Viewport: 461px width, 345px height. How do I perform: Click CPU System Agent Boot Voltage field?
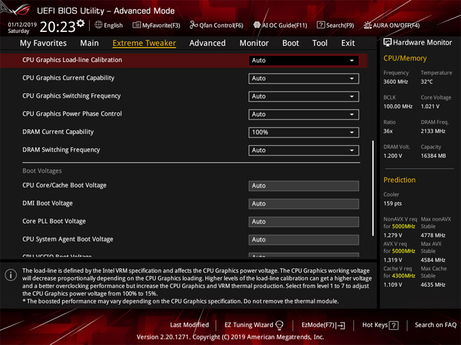(303, 240)
